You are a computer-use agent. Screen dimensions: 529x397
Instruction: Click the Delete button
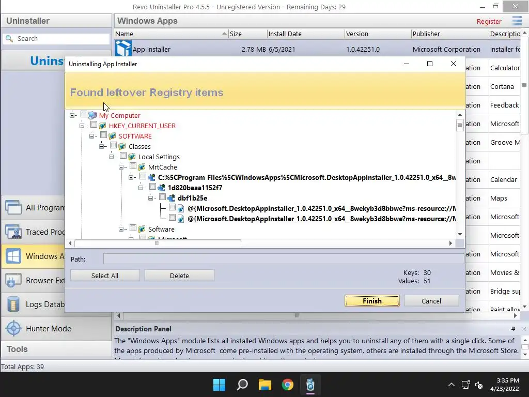[179, 276]
